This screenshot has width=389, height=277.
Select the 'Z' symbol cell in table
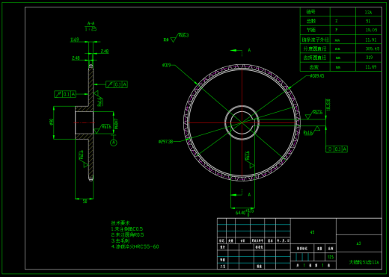click(343, 21)
